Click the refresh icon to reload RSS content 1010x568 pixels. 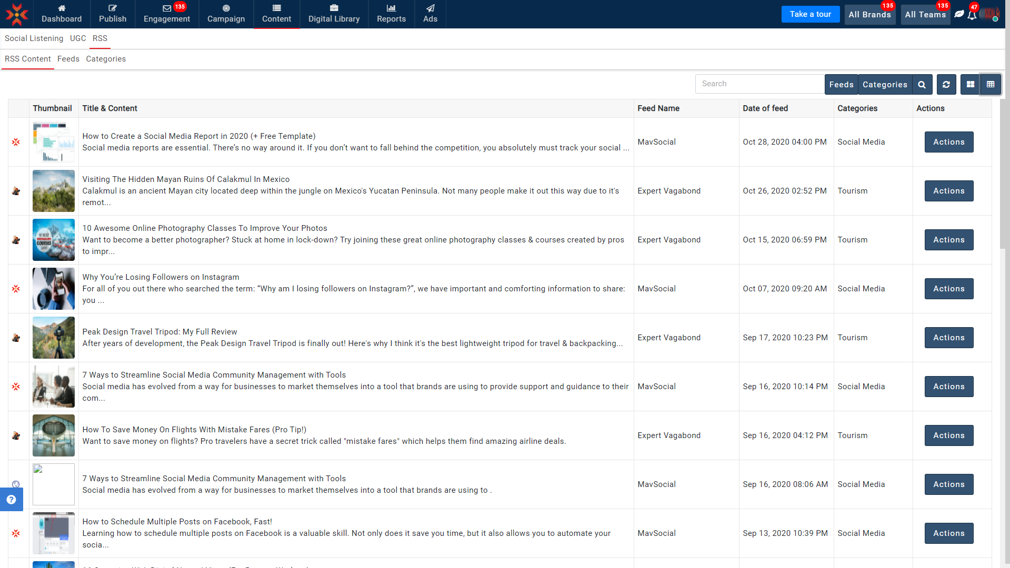coord(946,84)
